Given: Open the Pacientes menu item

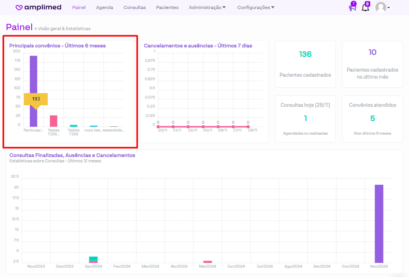Looking at the screenshot, I should (x=167, y=7).
